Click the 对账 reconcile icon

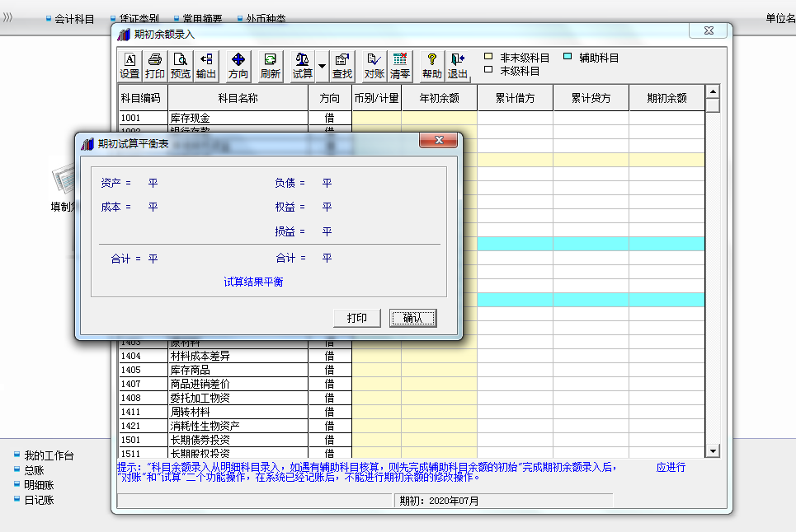coord(374,66)
